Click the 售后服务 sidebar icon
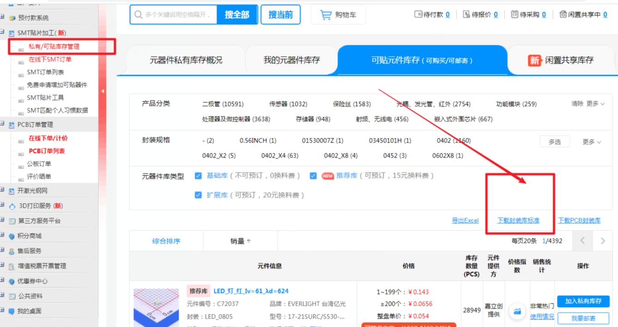This screenshot has width=618, height=327. [x=12, y=251]
